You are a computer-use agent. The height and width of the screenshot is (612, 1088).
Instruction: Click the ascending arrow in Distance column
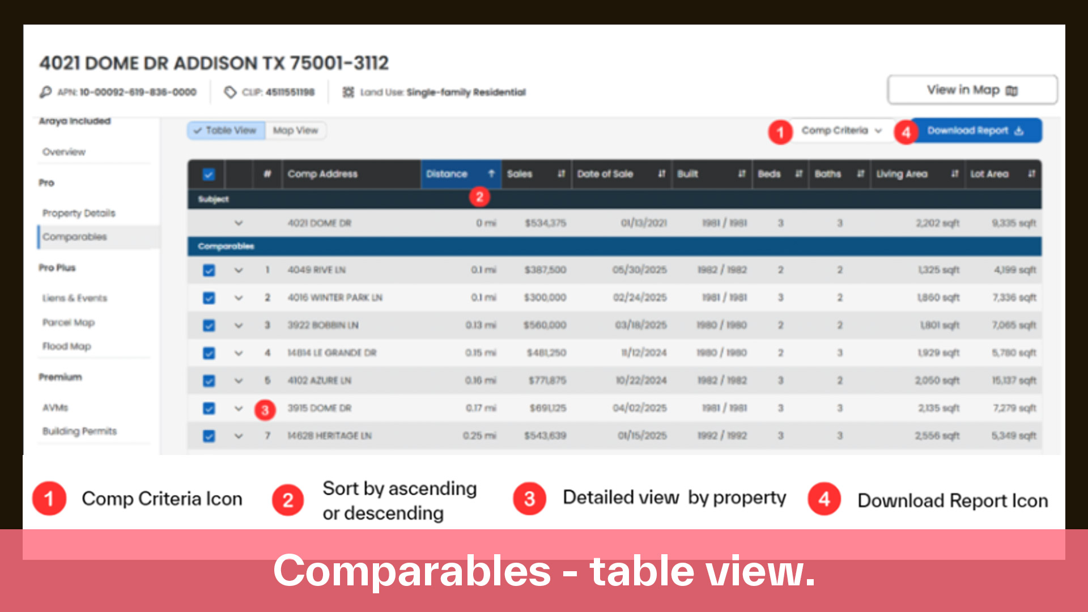pos(491,174)
